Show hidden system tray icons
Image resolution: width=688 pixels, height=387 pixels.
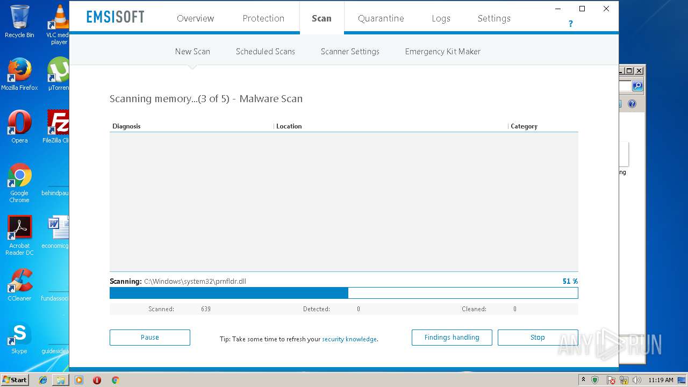coord(583,380)
